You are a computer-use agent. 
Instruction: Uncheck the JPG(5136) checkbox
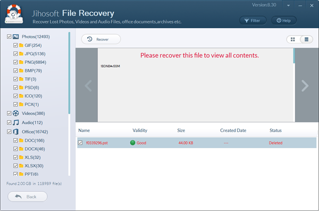pyautogui.click(x=15, y=54)
